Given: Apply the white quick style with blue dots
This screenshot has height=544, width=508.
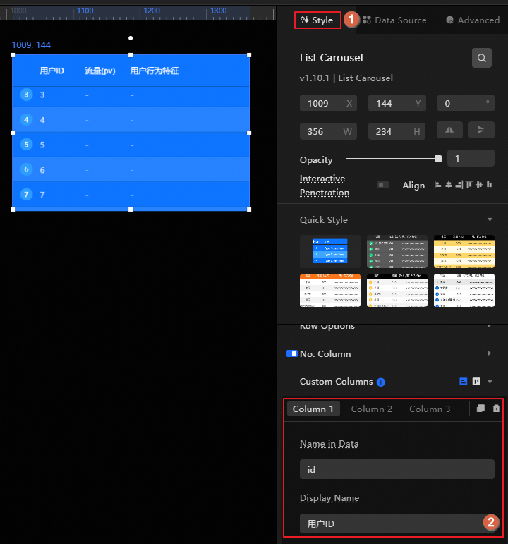Looking at the screenshot, I should pos(464,291).
